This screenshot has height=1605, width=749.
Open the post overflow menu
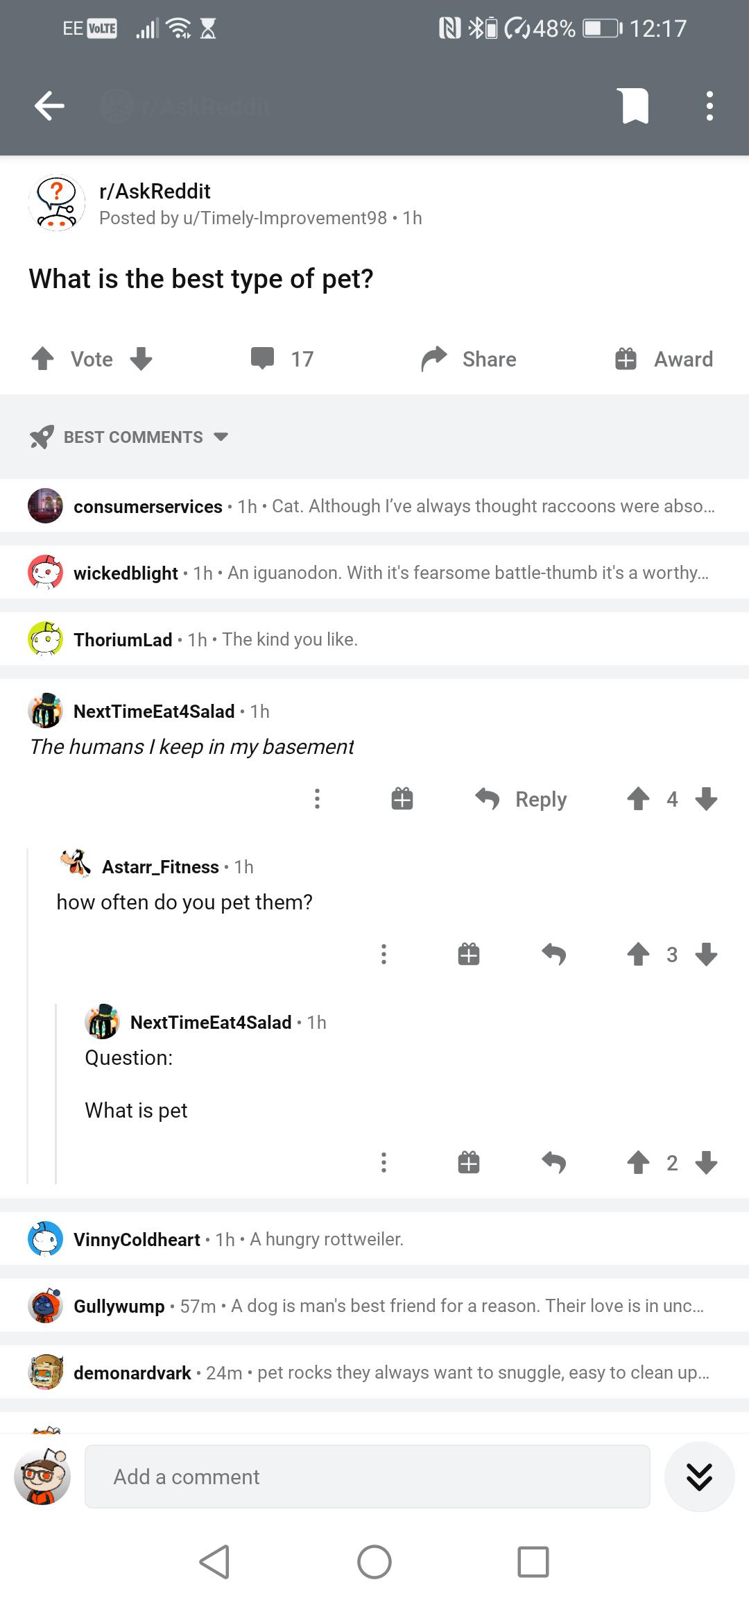pos(709,106)
